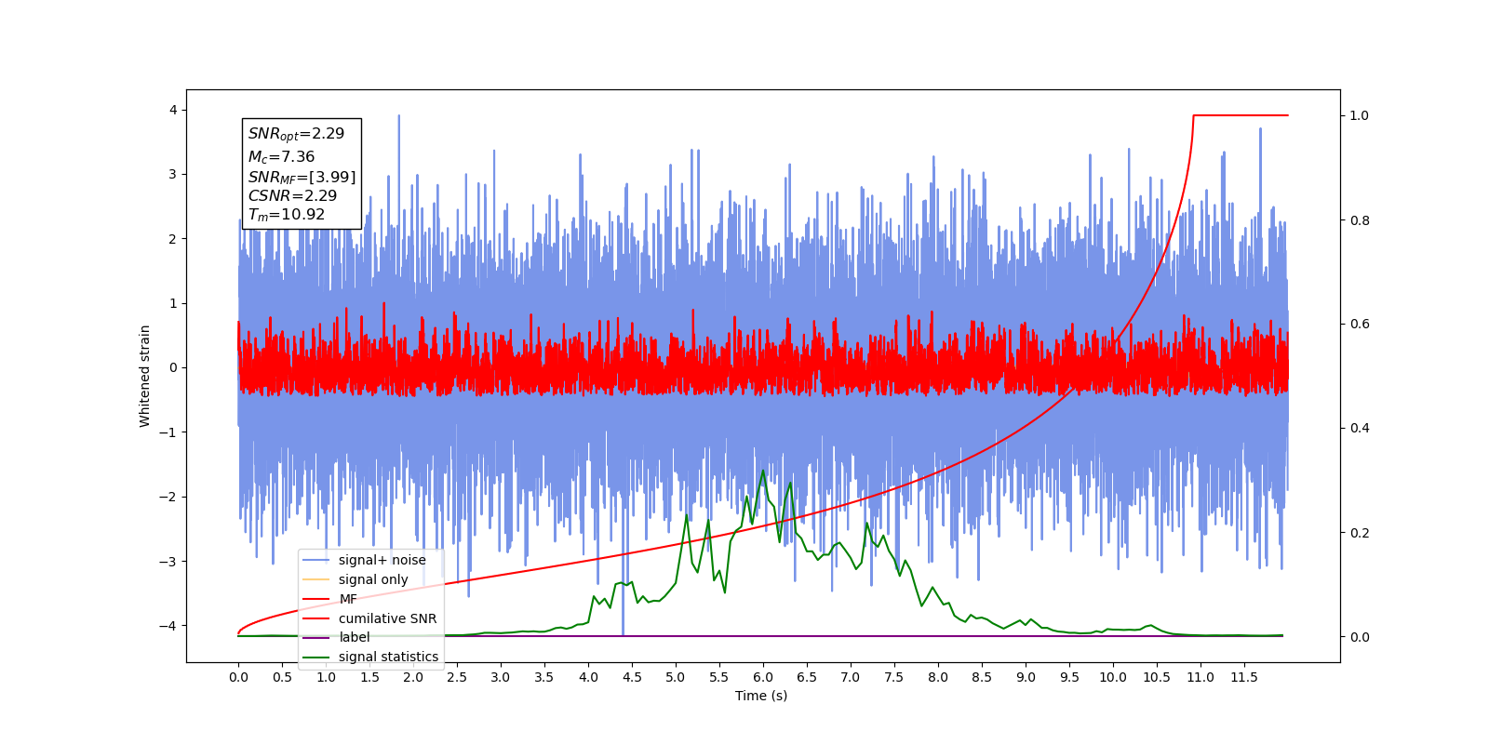Click the x-axis tick label 2.5
1489x744 pixels.
coord(457,677)
